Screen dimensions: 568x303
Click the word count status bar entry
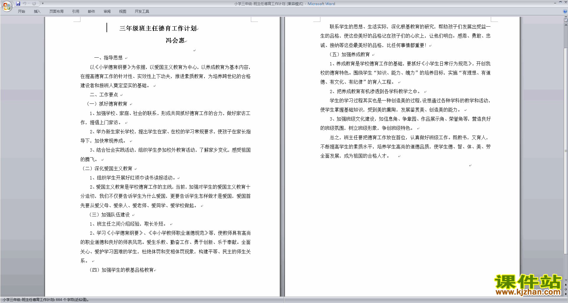pos(46,300)
